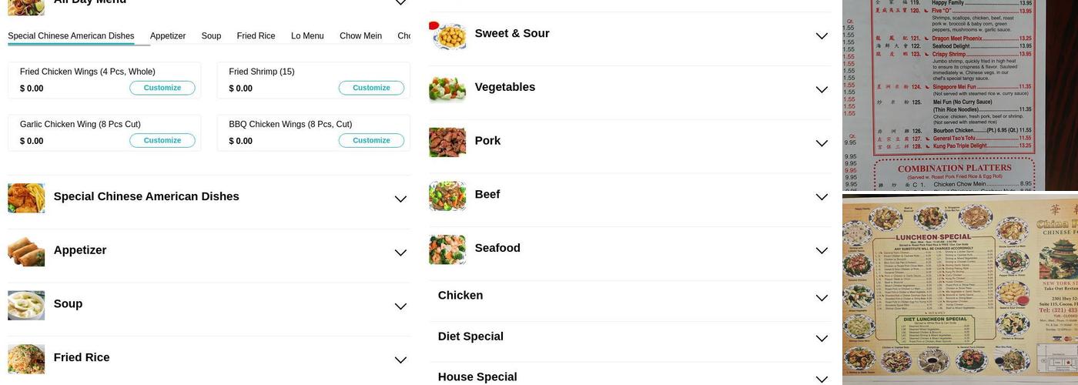Click the Beef category image icon
The width and height of the screenshot is (1078, 385).
coord(447,196)
